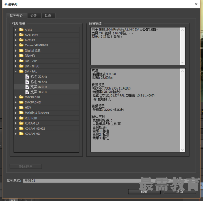Click the RED R3D folder icon

coord(22,118)
